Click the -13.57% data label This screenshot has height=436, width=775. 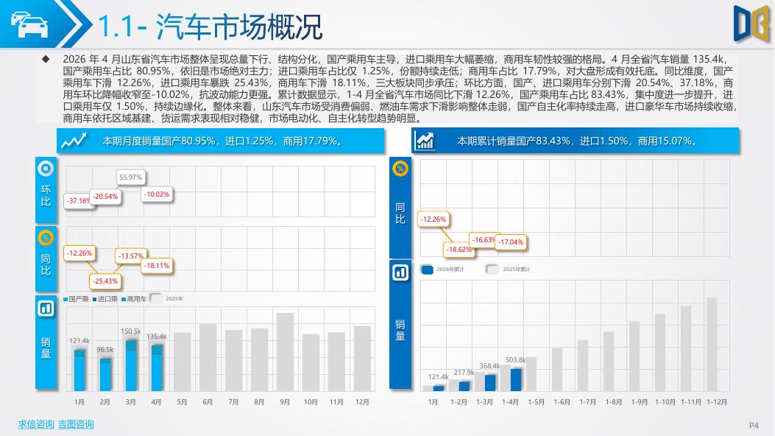point(130,256)
